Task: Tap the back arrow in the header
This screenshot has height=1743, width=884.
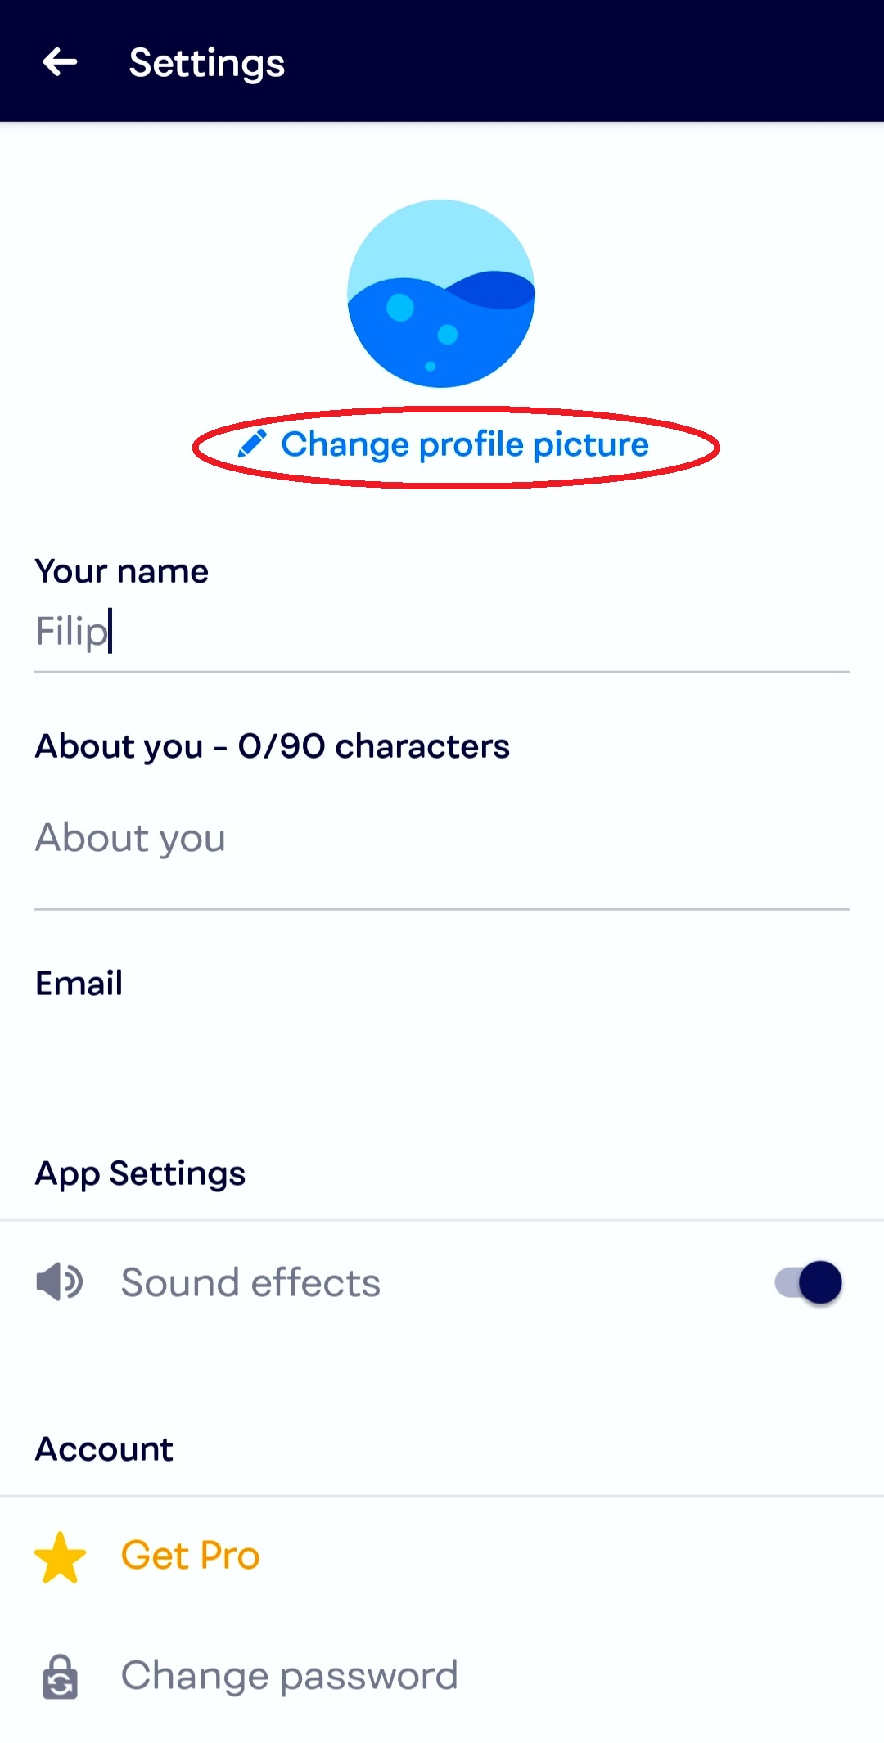Action: (60, 61)
